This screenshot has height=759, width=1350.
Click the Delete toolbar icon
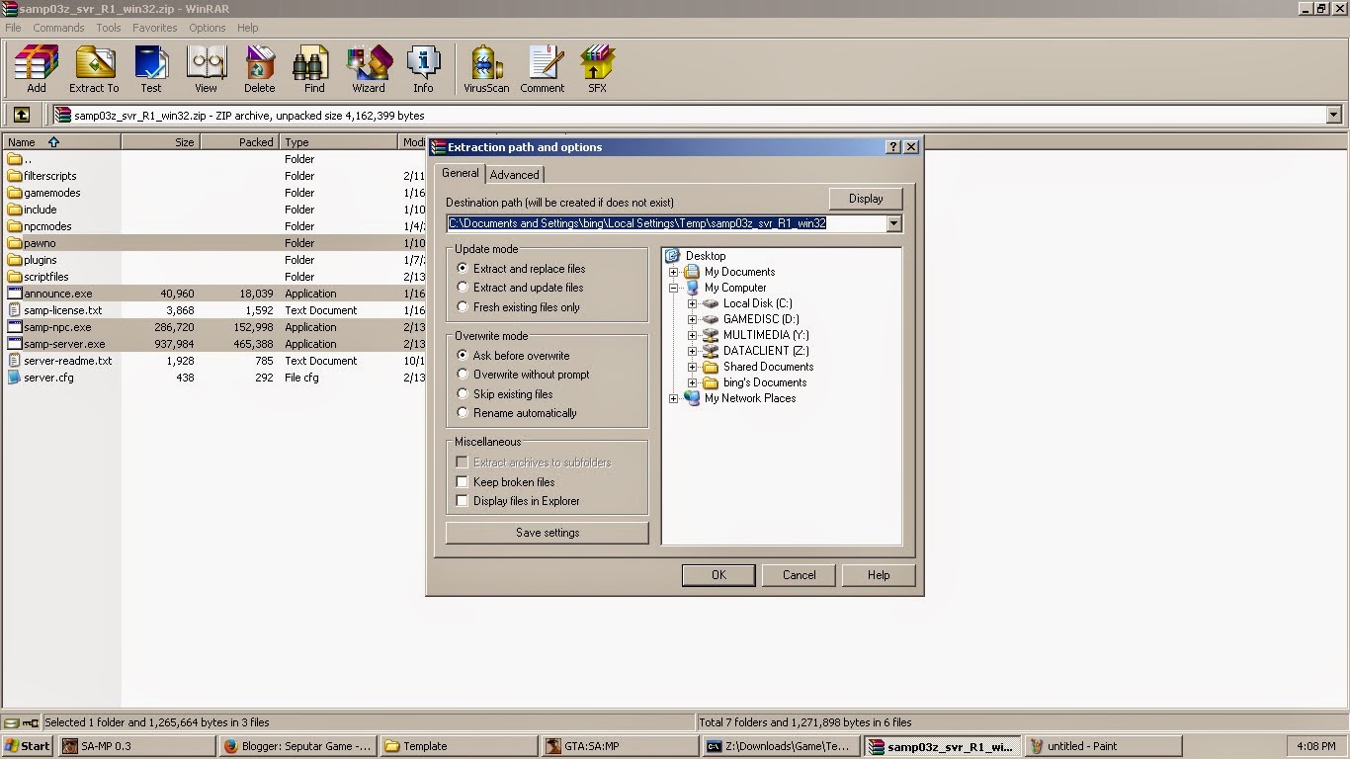coord(260,63)
